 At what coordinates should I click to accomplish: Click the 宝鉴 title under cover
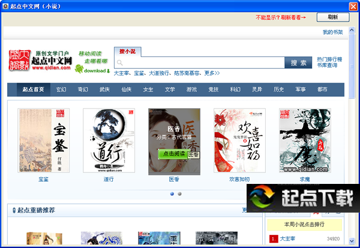point(43,179)
